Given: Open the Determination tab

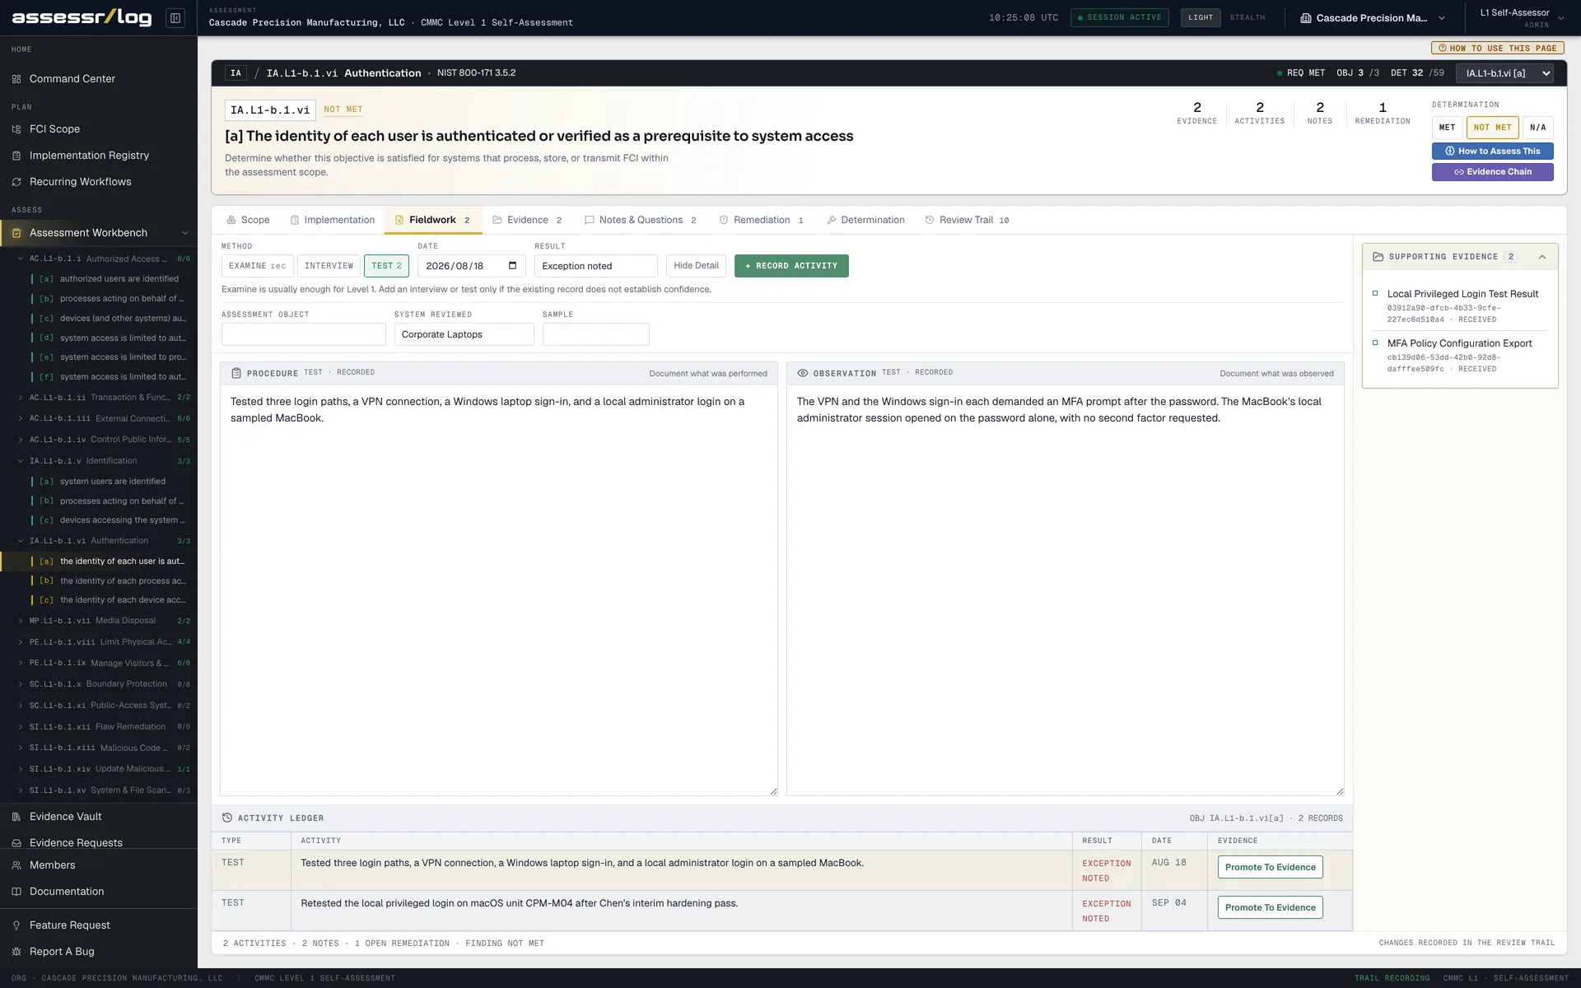Looking at the screenshot, I should click(865, 220).
